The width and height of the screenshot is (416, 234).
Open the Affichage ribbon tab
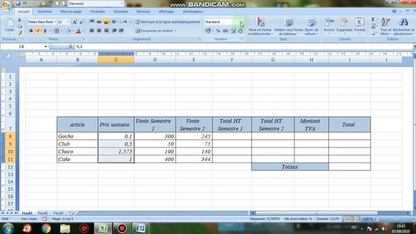point(166,12)
